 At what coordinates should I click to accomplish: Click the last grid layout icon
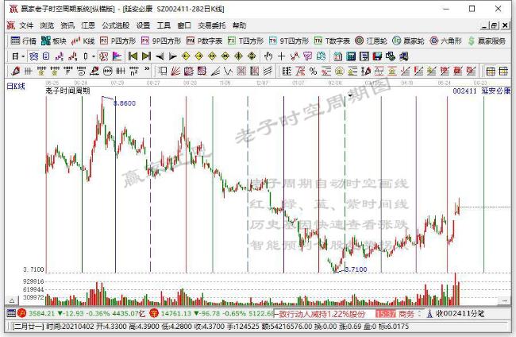click(503, 71)
